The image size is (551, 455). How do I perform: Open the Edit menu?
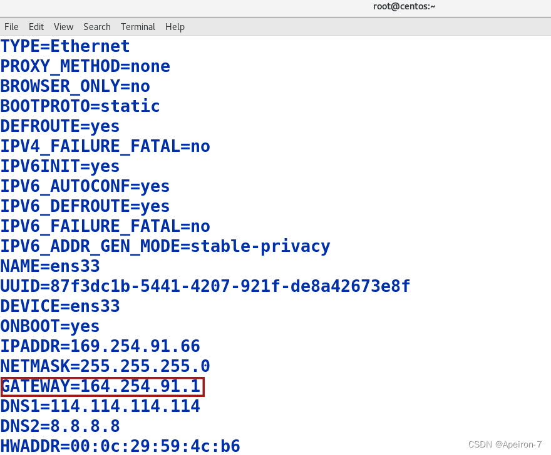36,27
